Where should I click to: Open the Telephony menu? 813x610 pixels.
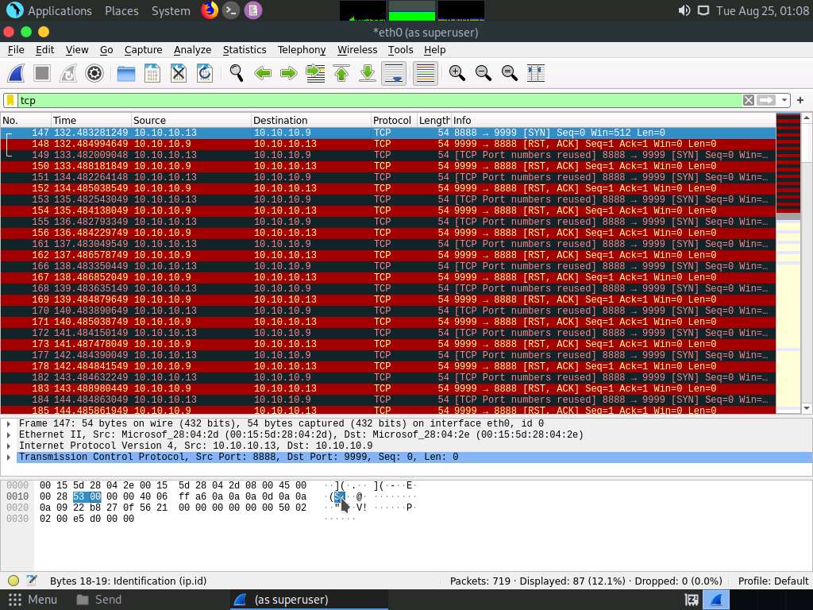[301, 50]
